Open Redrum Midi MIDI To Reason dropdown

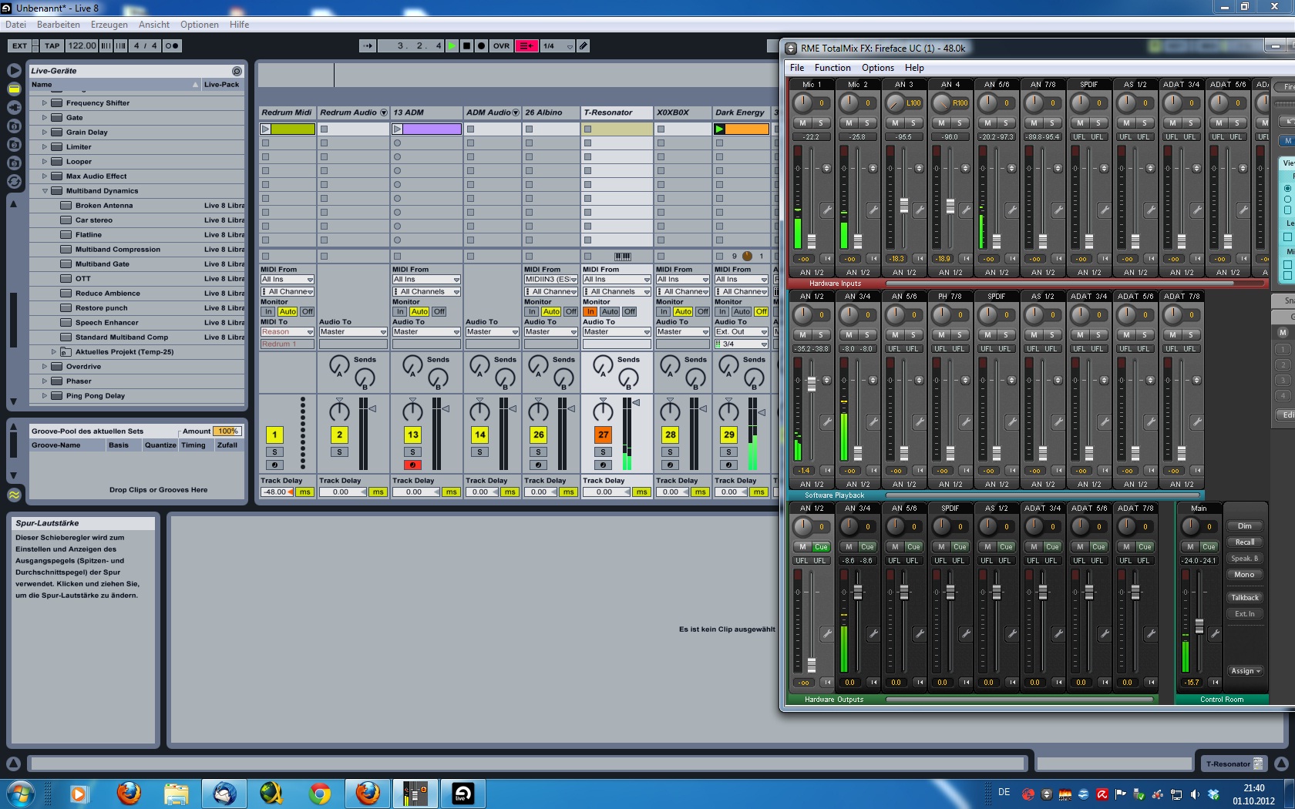pos(287,331)
